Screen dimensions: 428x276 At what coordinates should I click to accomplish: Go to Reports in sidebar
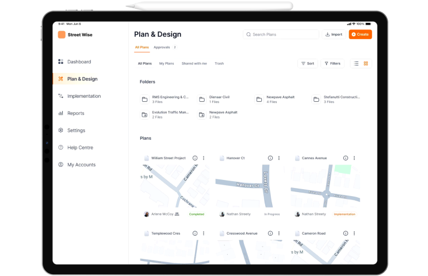(75, 113)
